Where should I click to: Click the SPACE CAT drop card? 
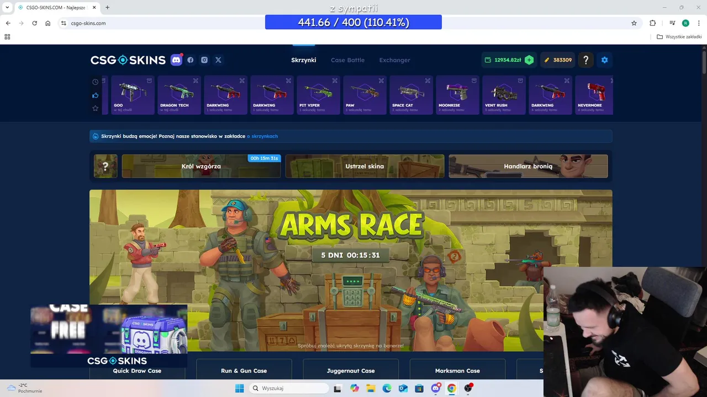pyautogui.click(x=411, y=95)
